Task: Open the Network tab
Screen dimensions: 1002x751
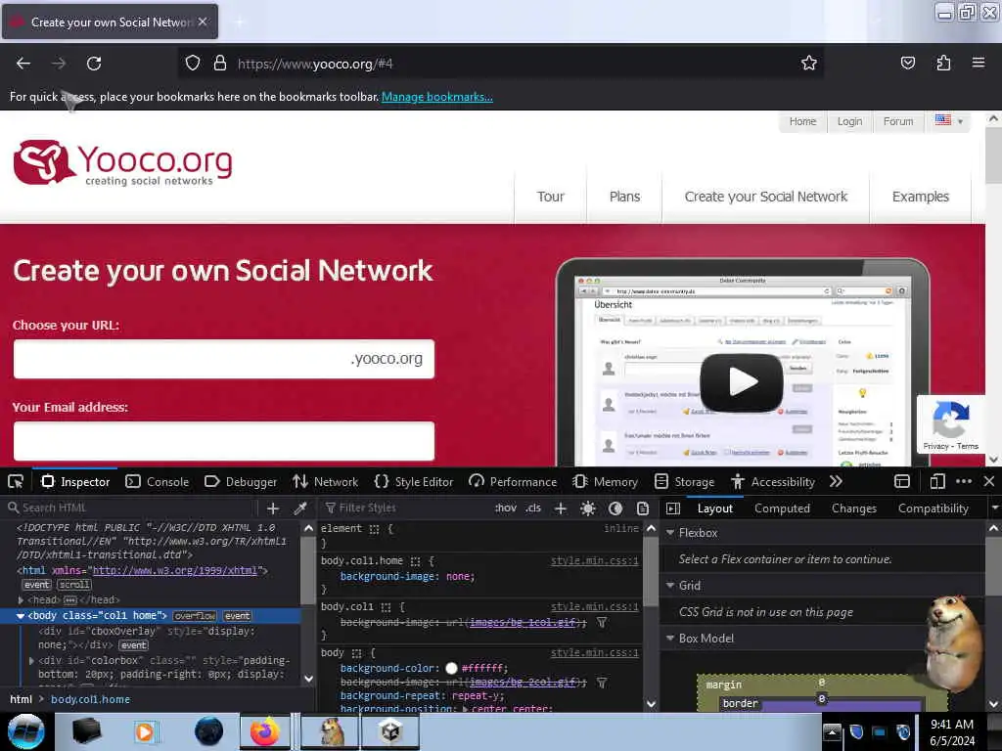Action: click(326, 481)
